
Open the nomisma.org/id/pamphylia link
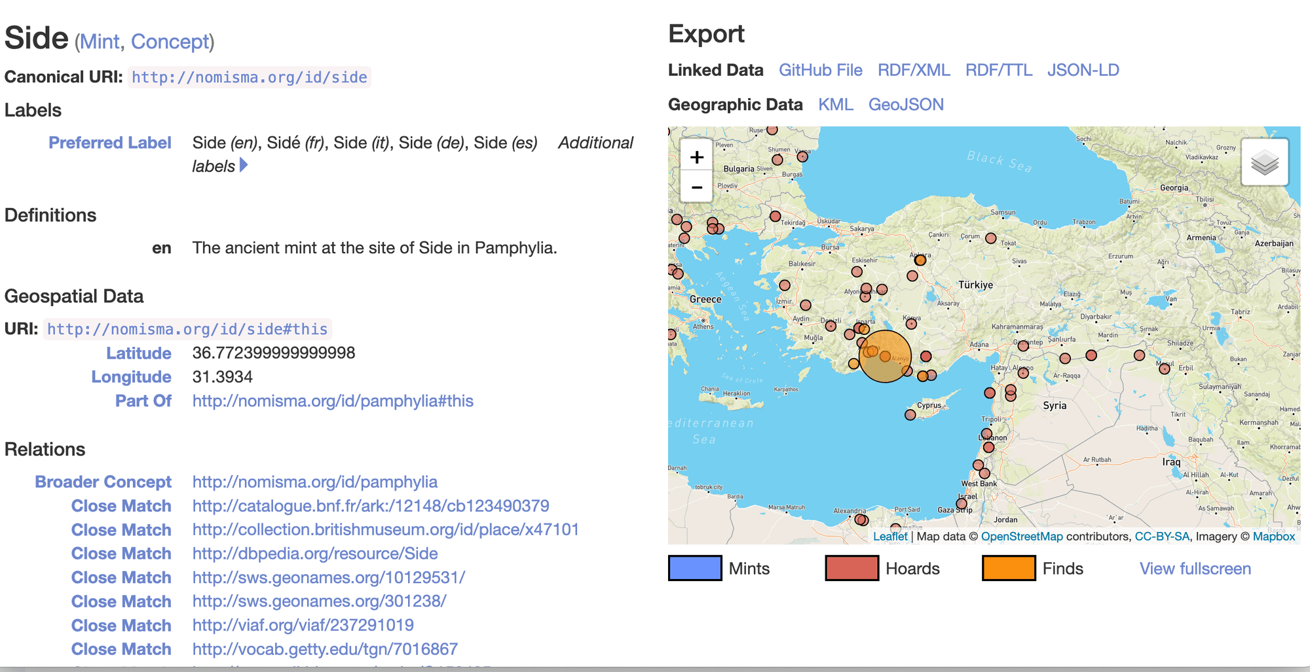point(315,482)
